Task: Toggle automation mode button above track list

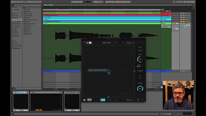Action: 167,11
